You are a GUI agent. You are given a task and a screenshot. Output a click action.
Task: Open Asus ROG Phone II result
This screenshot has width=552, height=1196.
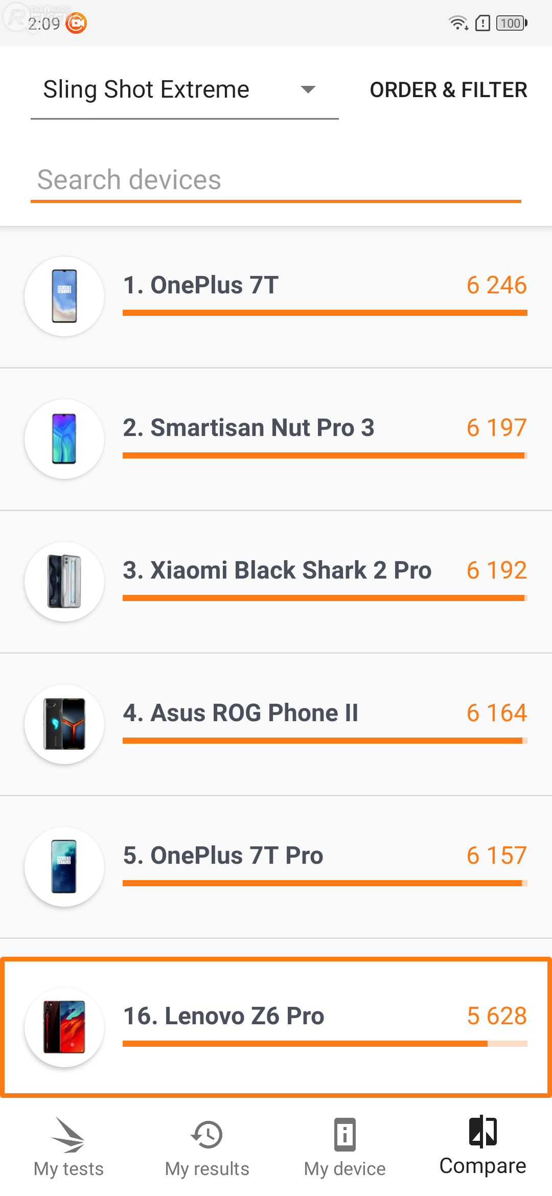pyautogui.click(x=240, y=713)
